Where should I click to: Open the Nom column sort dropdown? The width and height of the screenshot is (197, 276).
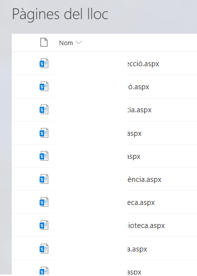point(79,43)
